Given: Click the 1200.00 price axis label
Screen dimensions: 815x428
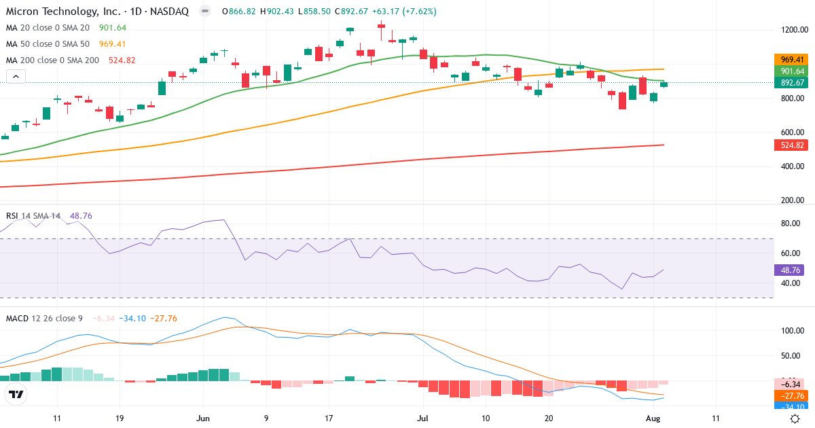Looking at the screenshot, I should pos(794,30).
